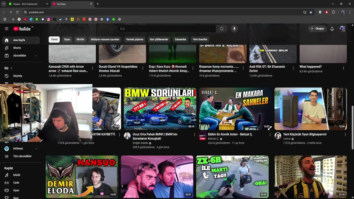This screenshot has height=199, width=354.
Task: Open the YouTube account avatar menu
Action: pyautogui.click(x=343, y=29)
